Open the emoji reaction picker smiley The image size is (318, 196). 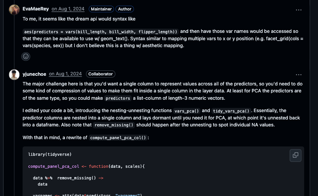(26, 56)
